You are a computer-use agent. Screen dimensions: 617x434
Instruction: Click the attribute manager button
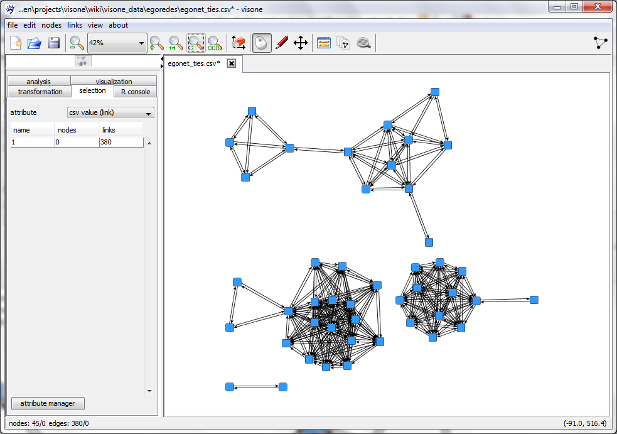click(48, 403)
